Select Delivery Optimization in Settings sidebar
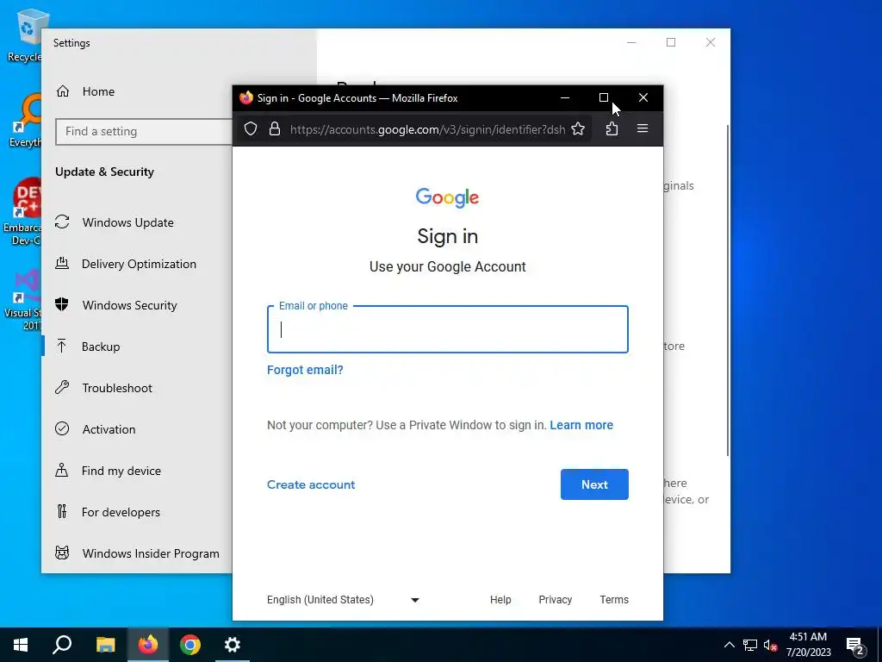882x662 pixels. 137,264
